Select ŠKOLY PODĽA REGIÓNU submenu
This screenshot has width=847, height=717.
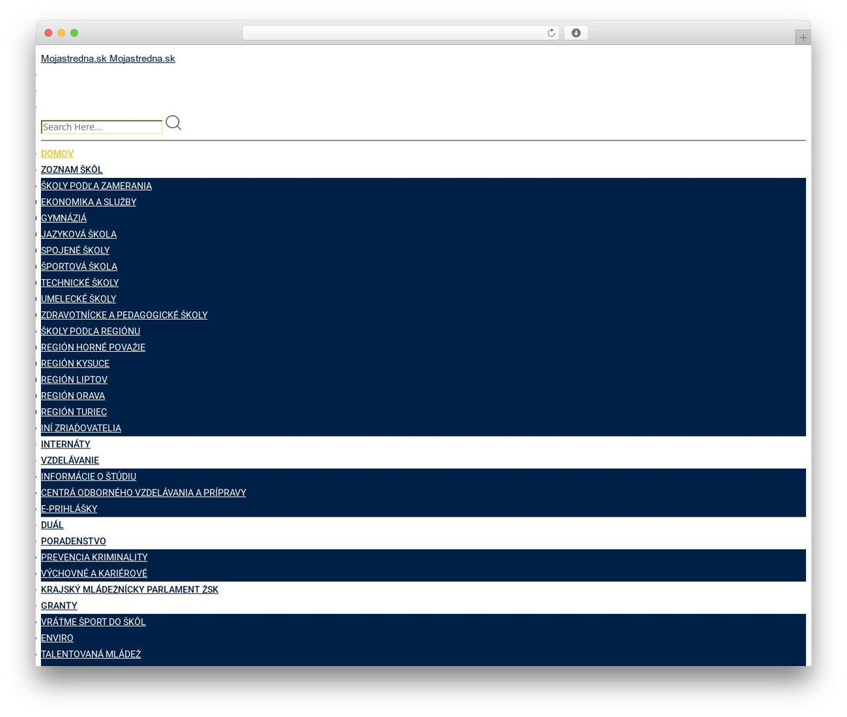click(91, 331)
